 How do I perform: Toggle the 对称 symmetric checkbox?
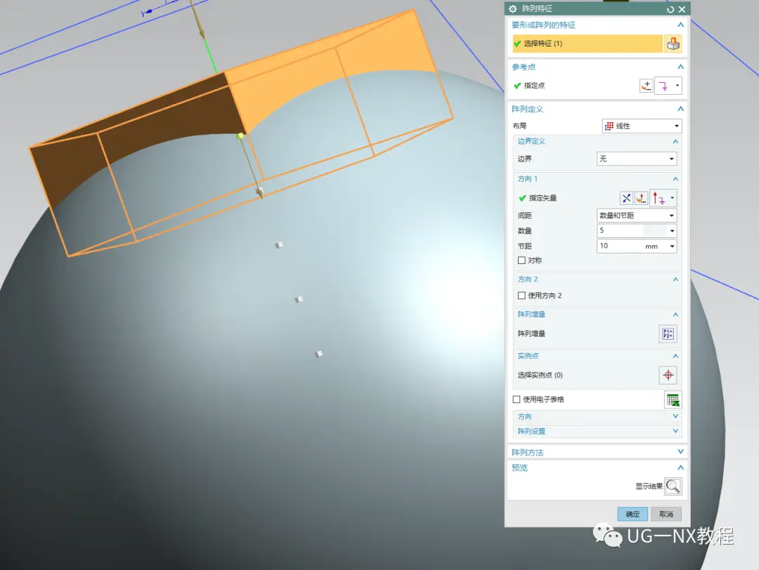[x=521, y=260]
